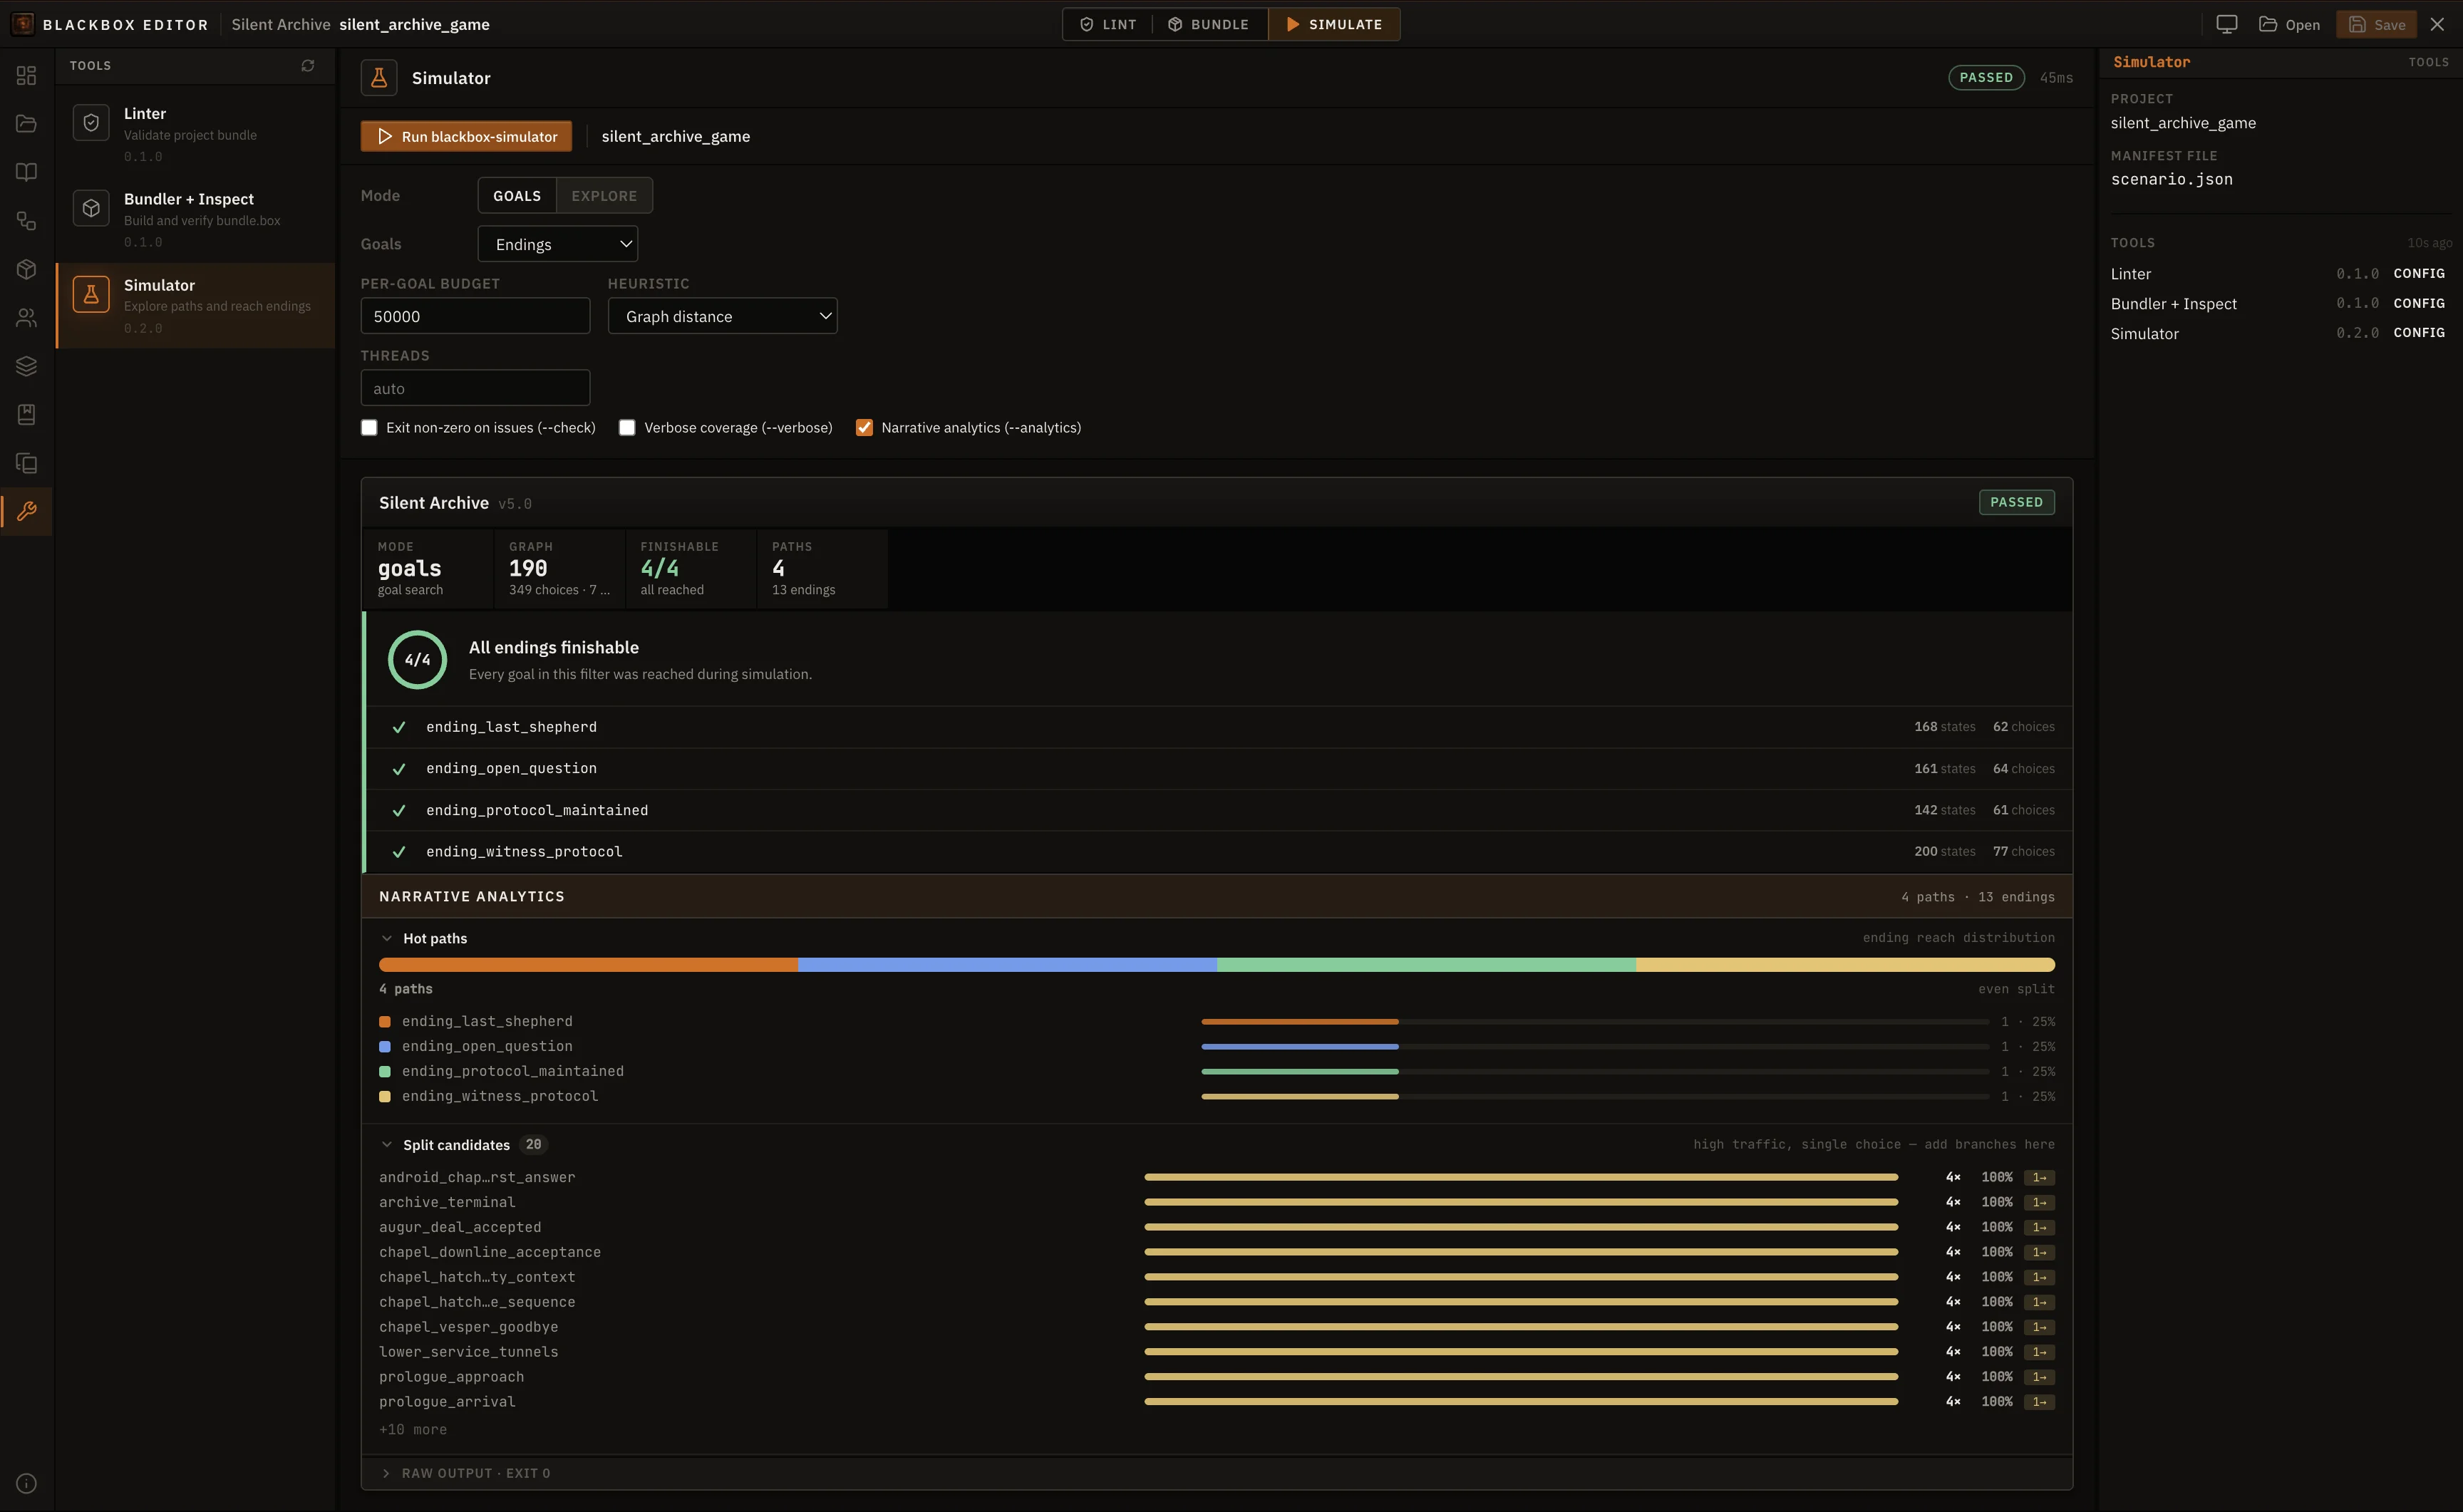Click the 1→ badge on prologue_arrival row

pyautogui.click(x=2039, y=1402)
